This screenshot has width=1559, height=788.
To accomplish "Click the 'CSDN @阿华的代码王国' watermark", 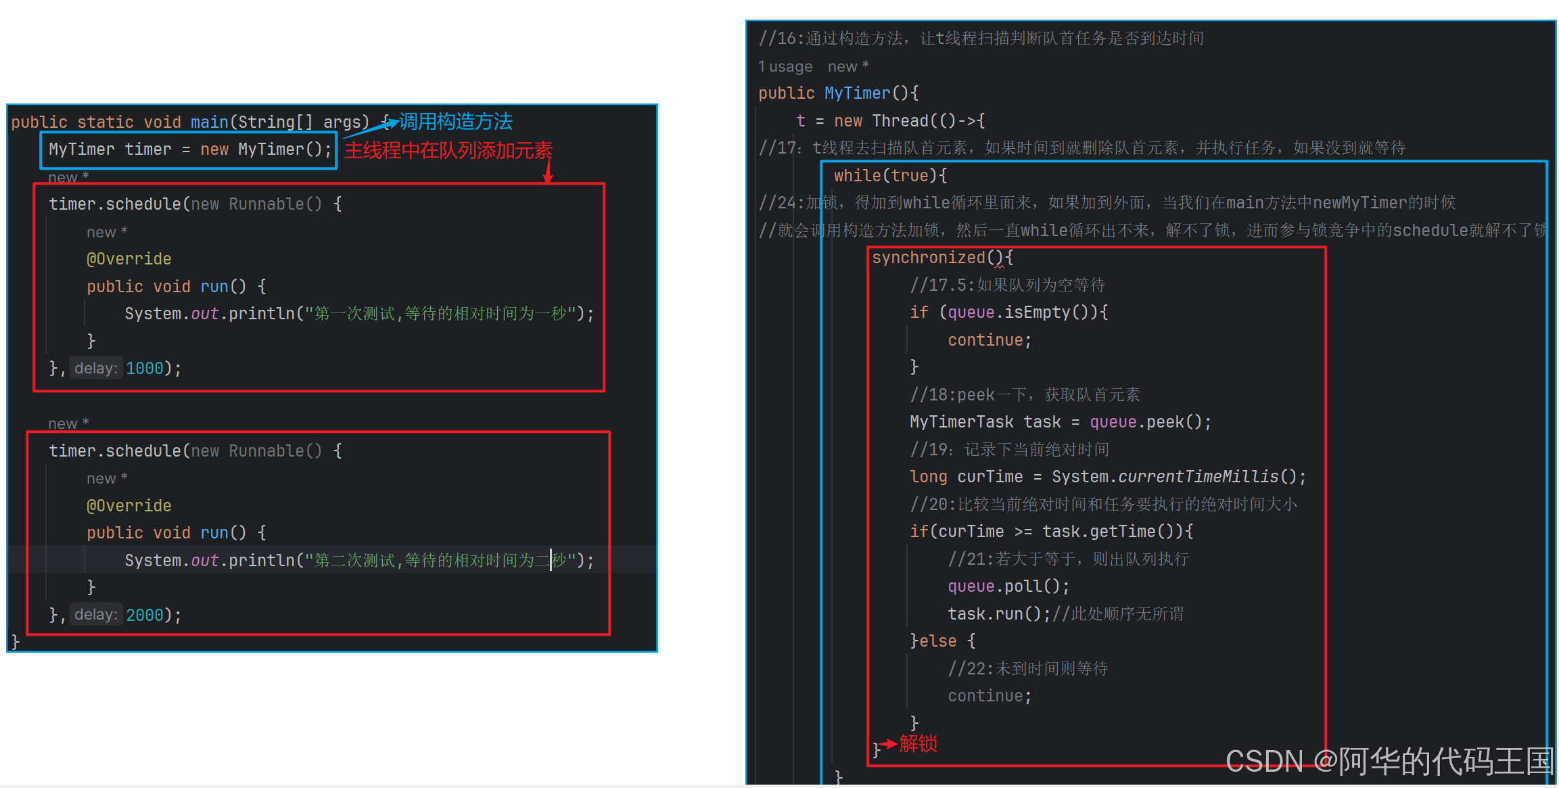I will (x=1389, y=762).
